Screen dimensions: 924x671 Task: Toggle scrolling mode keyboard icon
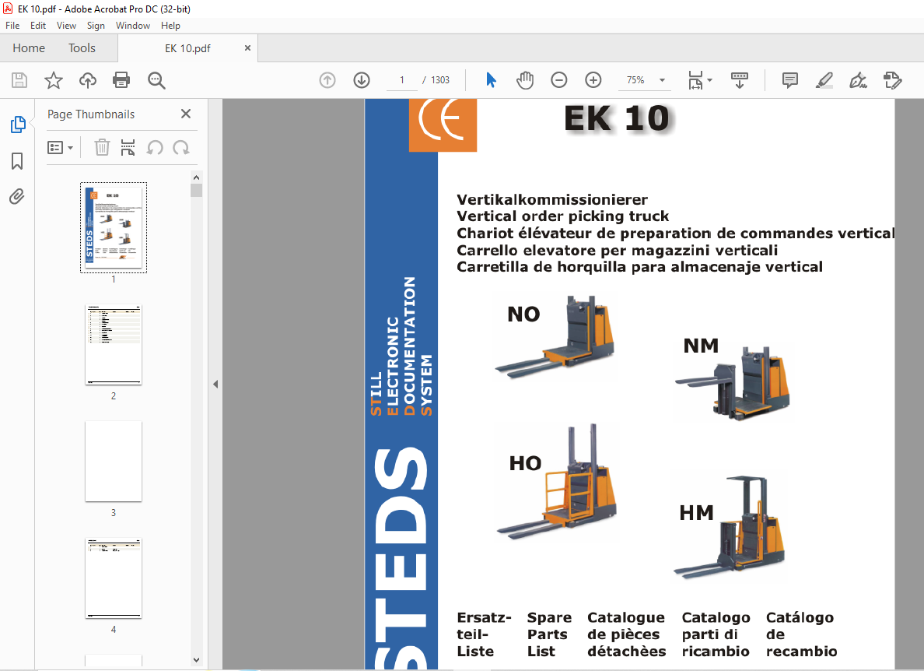tap(739, 80)
